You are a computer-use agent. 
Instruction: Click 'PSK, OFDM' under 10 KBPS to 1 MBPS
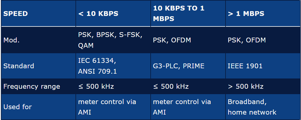(x=188, y=40)
